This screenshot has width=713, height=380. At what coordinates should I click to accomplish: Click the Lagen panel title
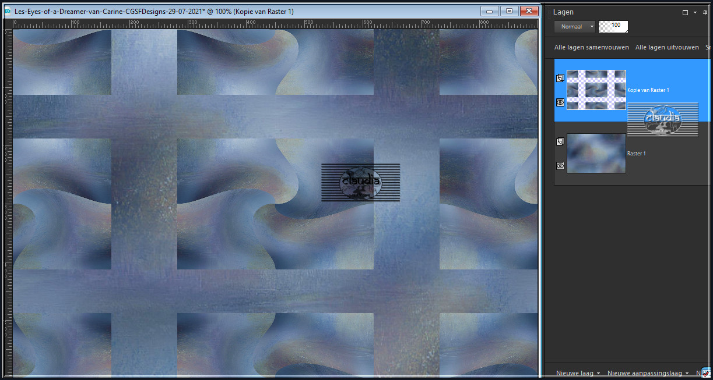coord(563,12)
